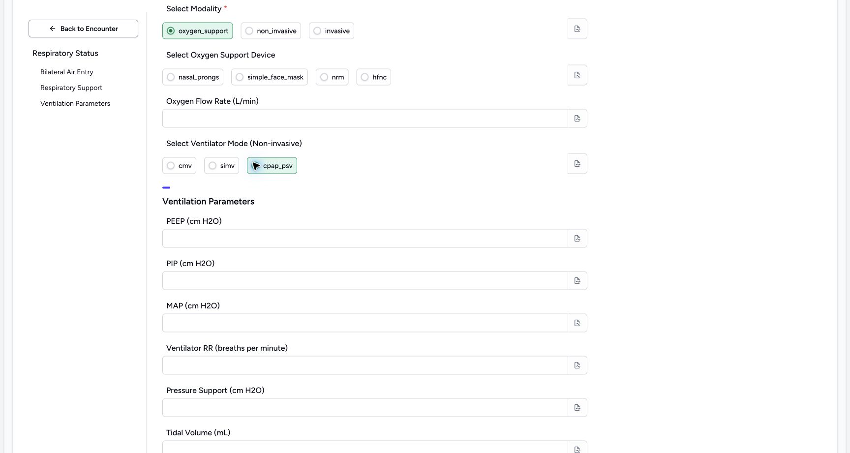Click the PEEP (cm H2O) input field
This screenshot has height=453, width=850.
point(365,239)
